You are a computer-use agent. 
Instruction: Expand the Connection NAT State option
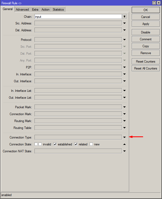(x=124, y=151)
